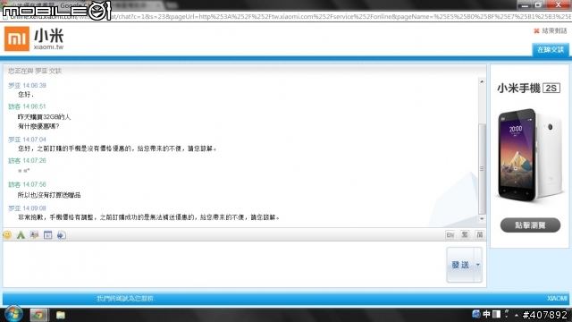Click the 小米手機 2S ad title
The width and height of the screenshot is (572, 322).
click(528, 88)
